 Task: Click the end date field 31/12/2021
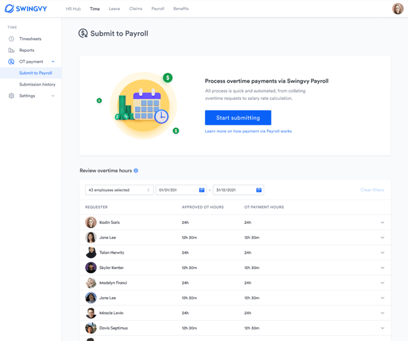tap(238, 190)
